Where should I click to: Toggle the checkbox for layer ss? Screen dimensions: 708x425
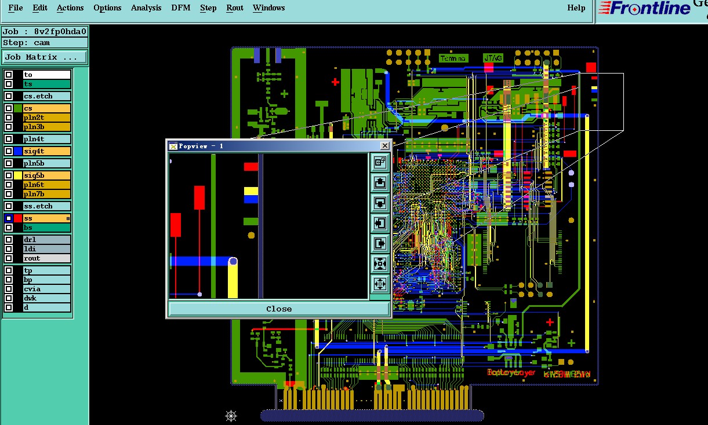click(9, 218)
